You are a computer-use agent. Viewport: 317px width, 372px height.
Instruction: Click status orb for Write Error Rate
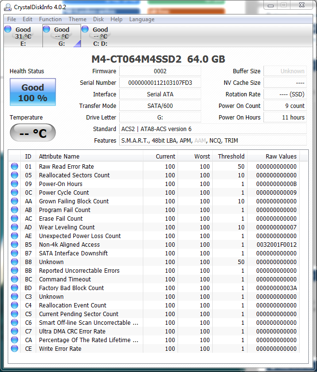pyautogui.click(x=14, y=348)
